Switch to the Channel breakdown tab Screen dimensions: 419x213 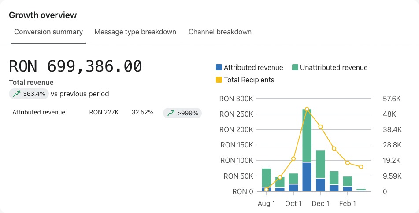click(220, 32)
